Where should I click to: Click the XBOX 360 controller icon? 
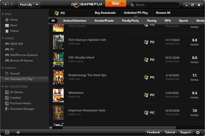[x=7, y=44]
